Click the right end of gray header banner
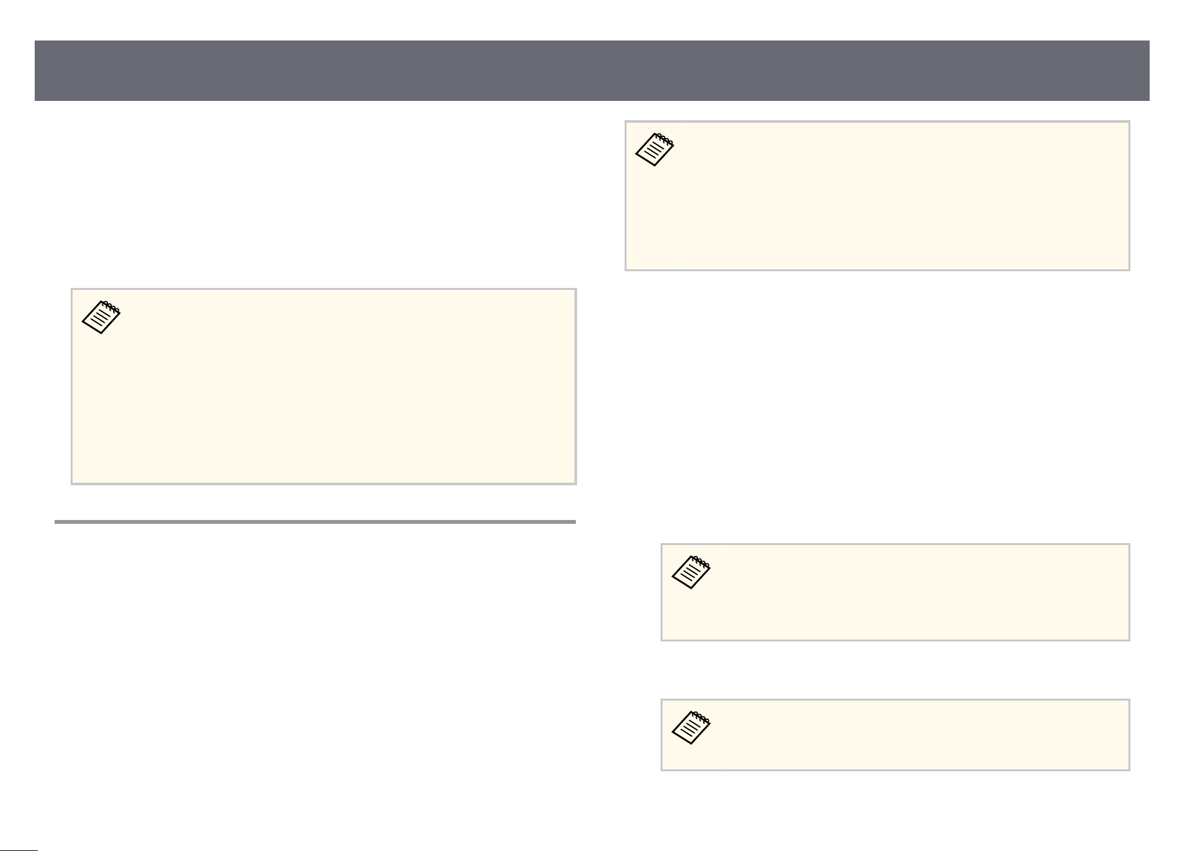 (1134, 71)
